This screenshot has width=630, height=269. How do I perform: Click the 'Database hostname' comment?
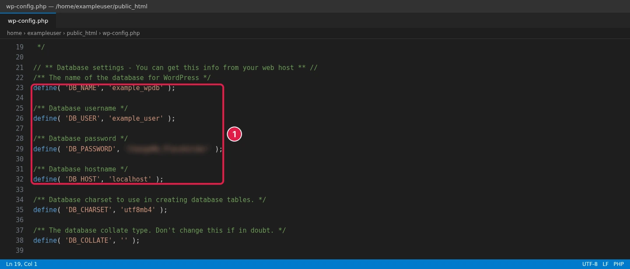pos(80,169)
